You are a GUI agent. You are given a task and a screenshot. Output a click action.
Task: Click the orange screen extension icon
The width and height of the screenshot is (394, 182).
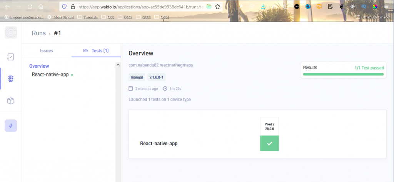click(319, 7)
